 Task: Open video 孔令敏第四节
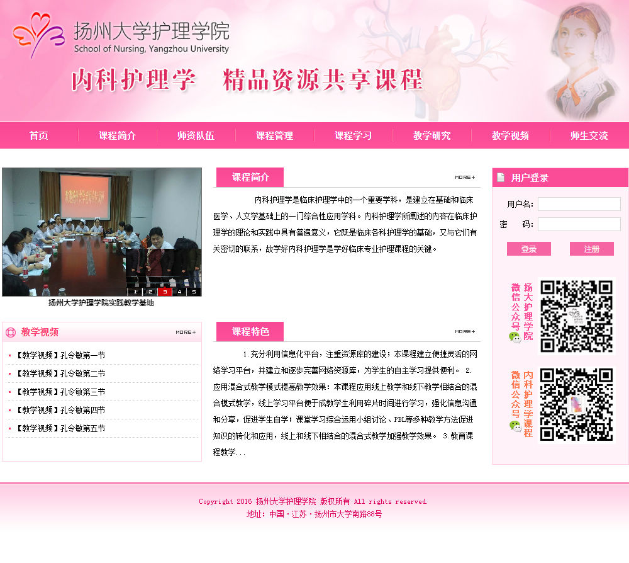coord(61,410)
